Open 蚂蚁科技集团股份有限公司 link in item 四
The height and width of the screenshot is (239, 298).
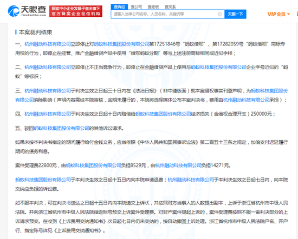[x=163, y=114]
